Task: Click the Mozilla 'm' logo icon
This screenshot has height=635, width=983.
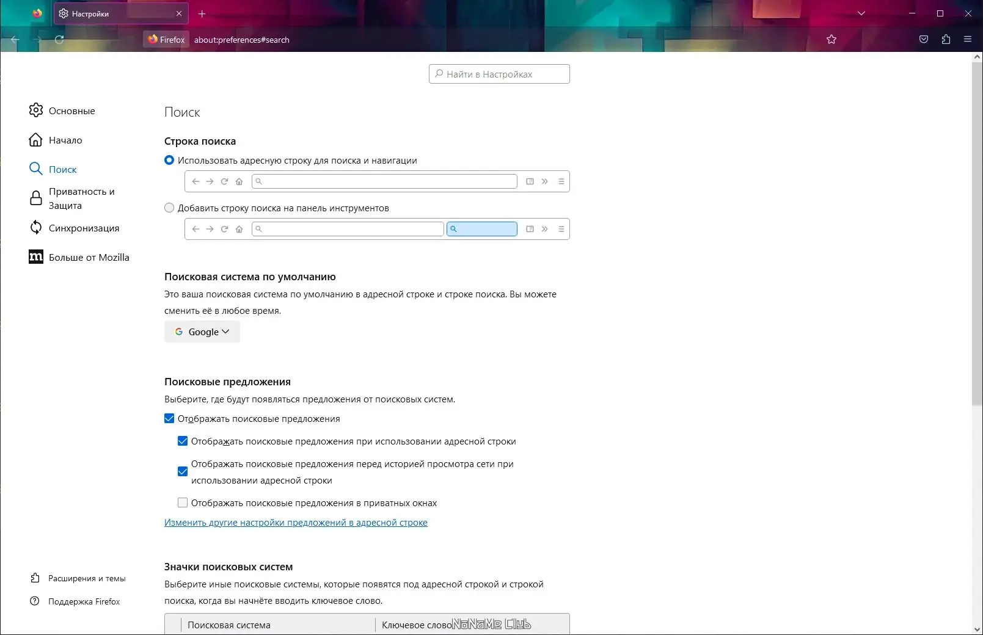Action: pos(36,256)
